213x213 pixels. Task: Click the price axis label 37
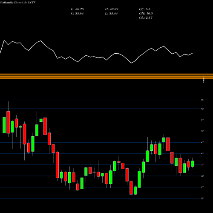(x=202, y=165)
